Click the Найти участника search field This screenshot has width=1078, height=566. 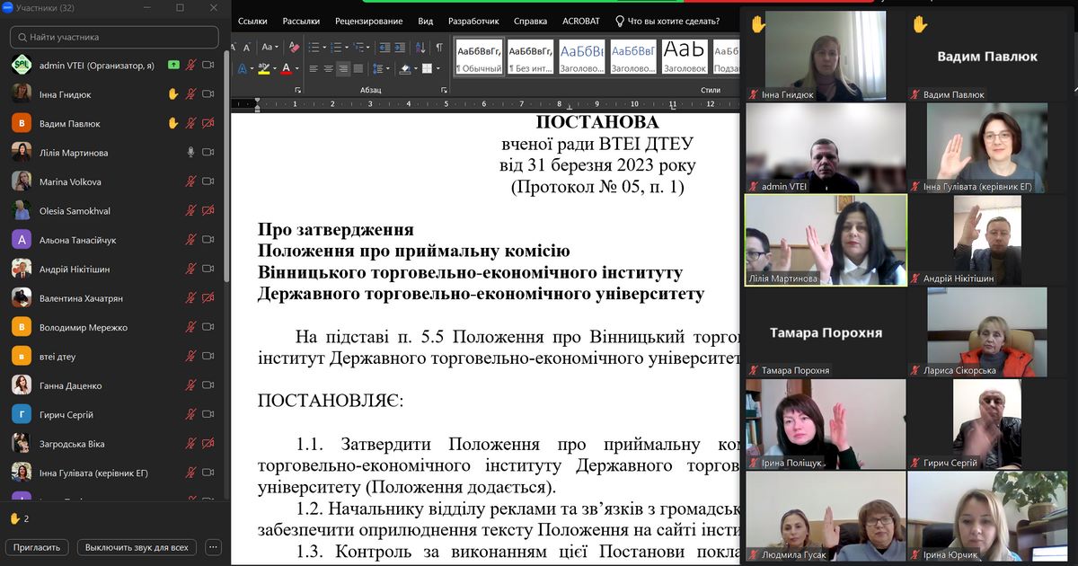(x=114, y=38)
